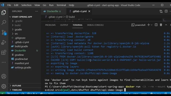171x96 pixels.
Task: Open the Selection menu
Action: click(26, 5)
